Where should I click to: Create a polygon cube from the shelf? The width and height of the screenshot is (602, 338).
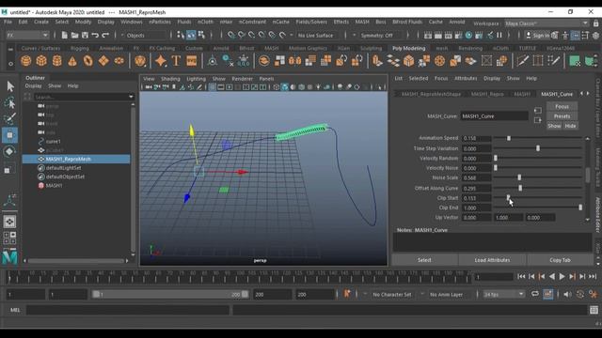41,61
